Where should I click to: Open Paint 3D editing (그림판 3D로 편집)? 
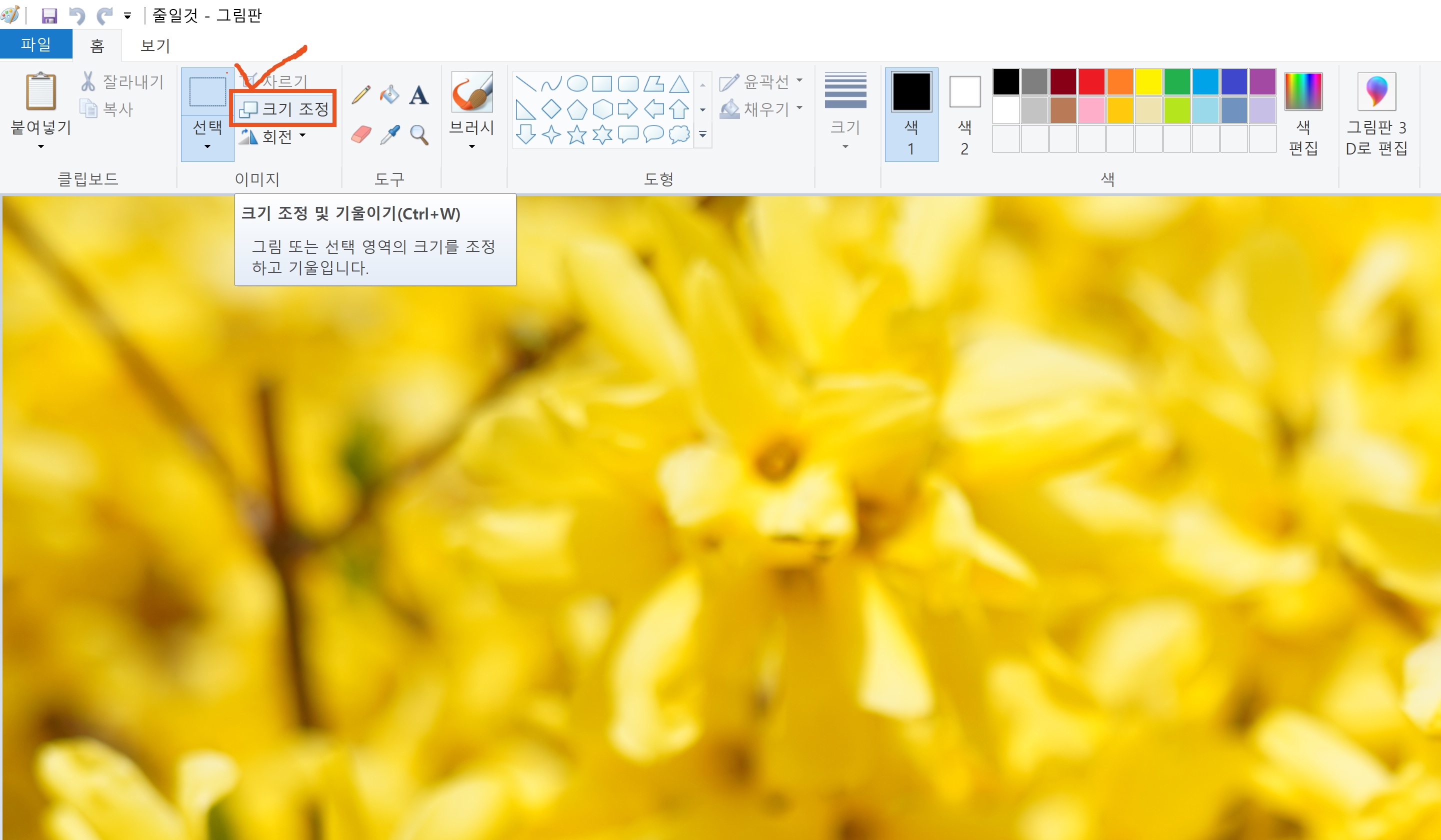point(1376,114)
